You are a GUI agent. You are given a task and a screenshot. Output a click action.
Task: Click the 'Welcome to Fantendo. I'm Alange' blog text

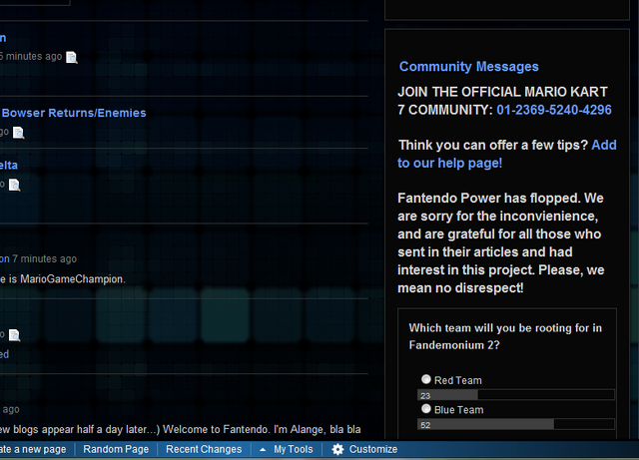click(x=262, y=429)
